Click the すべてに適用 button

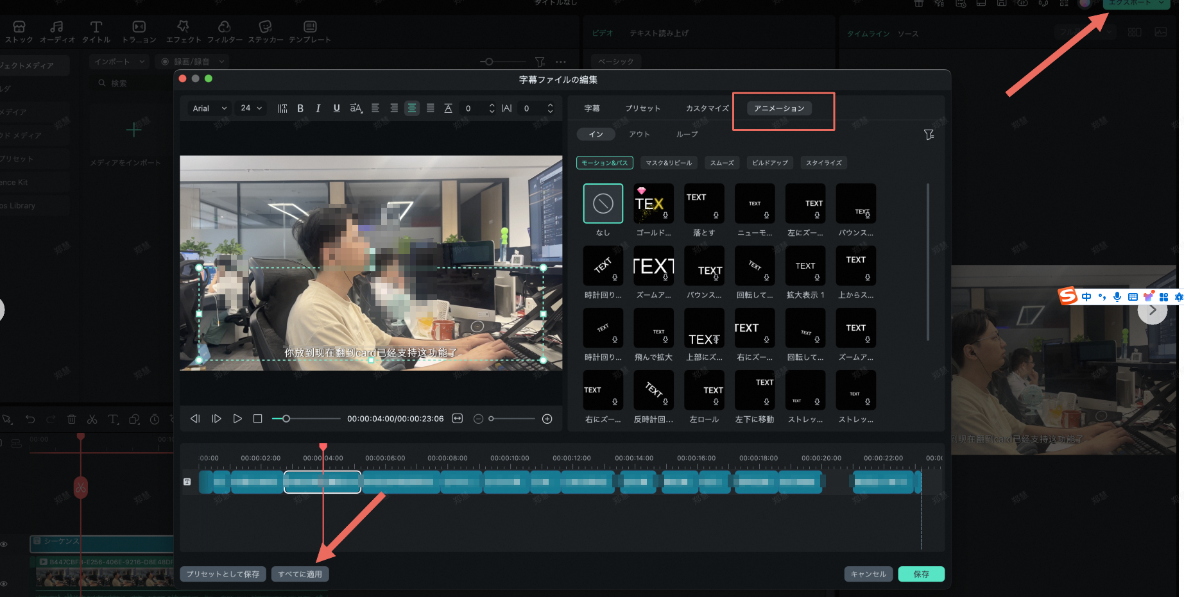point(300,574)
